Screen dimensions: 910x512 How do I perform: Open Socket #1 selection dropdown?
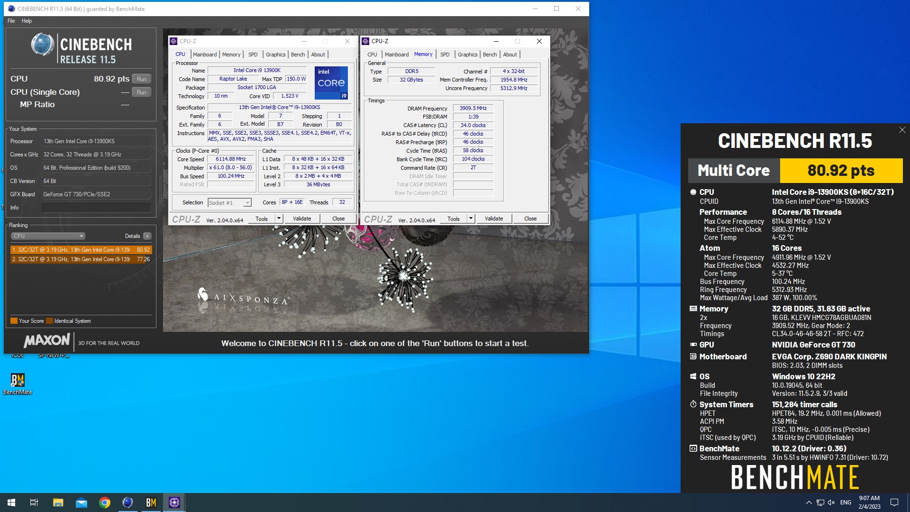(229, 203)
